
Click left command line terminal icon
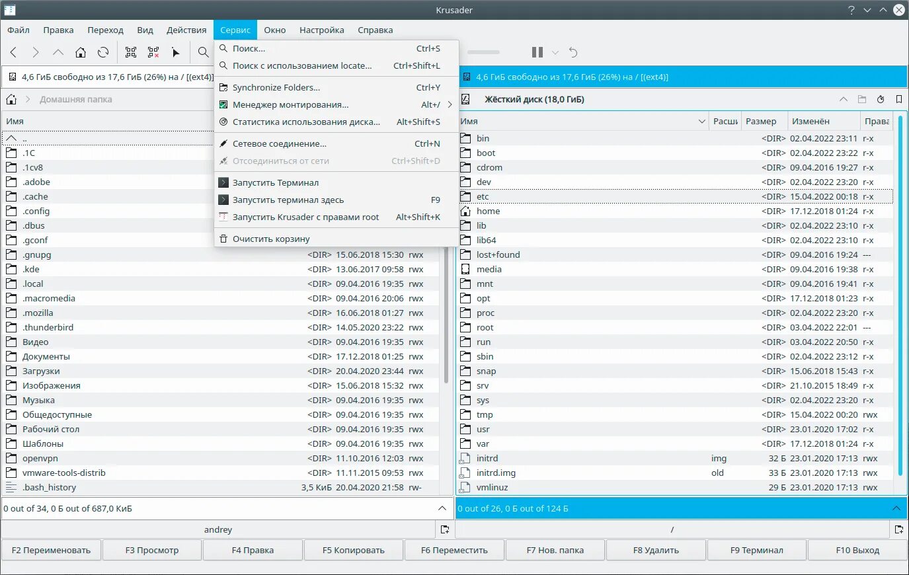point(445,529)
